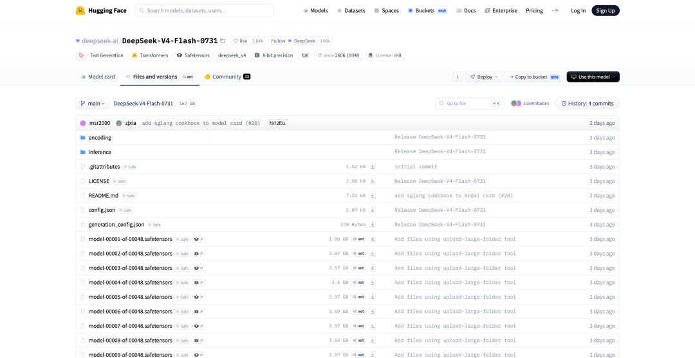Download model-00006-of-00048.safetensors
The height and width of the screenshot is (358, 695).
point(373,312)
